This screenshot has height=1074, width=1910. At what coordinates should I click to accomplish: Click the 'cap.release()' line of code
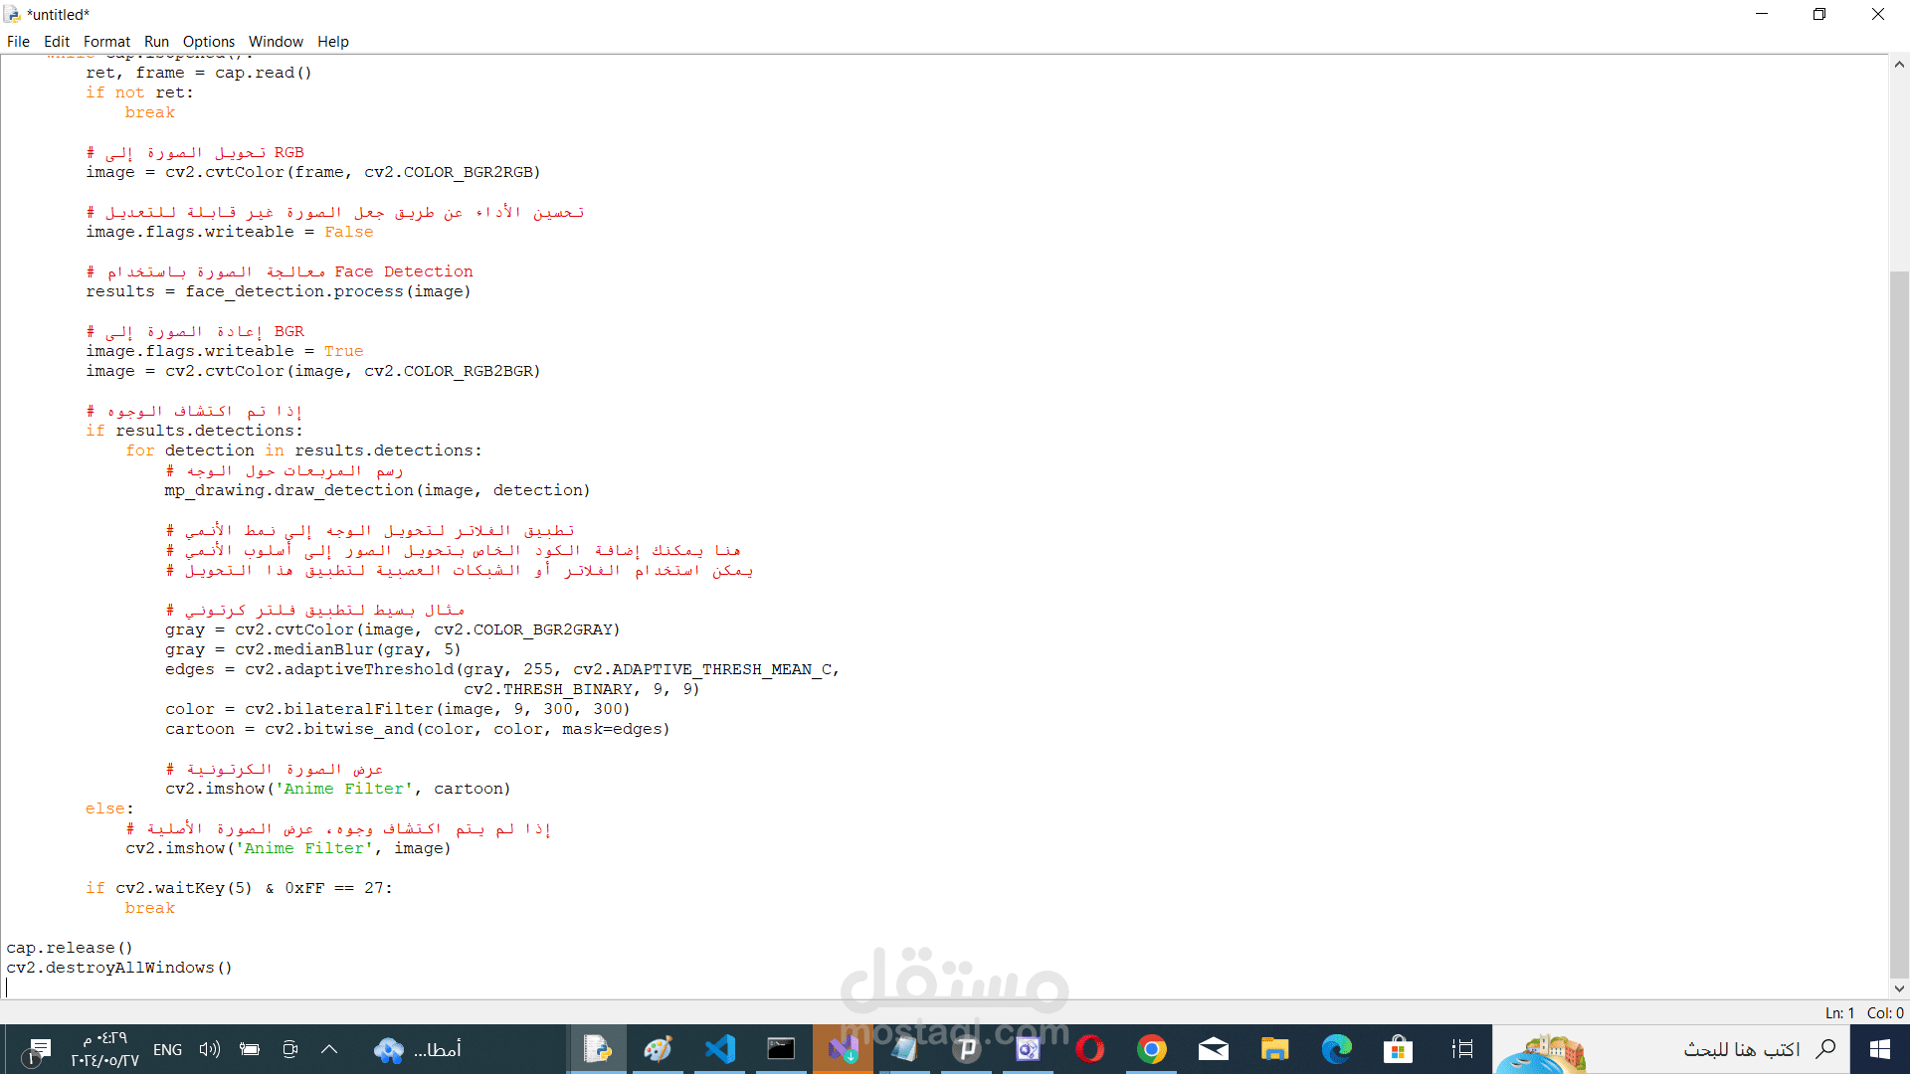(70, 948)
